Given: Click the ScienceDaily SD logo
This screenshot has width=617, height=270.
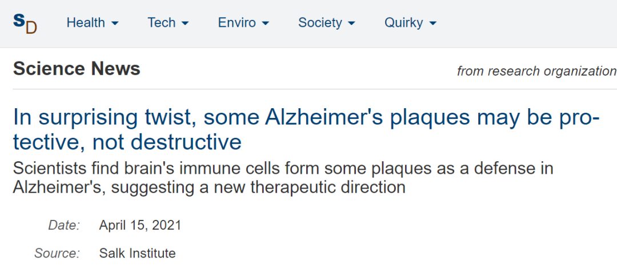Looking at the screenshot, I should click(25, 23).
